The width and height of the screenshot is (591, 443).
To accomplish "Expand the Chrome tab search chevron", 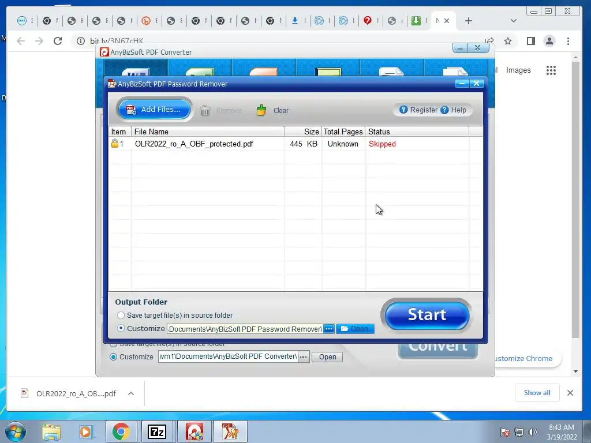I will click(x=513, y=21).
